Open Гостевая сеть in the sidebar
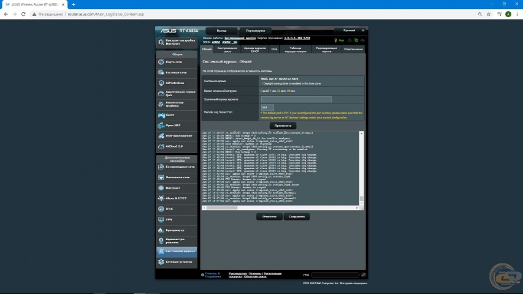This screenshot has width=523, height=294. (177, 72)
